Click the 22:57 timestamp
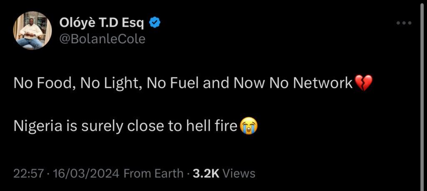 (28, 173)
